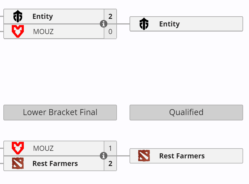Click the MOUZ logo in the Entity match
This screenshot has height=184, width=249.
18,31
